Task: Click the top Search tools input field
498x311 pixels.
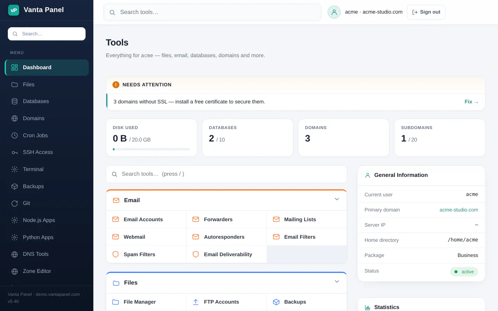Action: click(212, 12)
